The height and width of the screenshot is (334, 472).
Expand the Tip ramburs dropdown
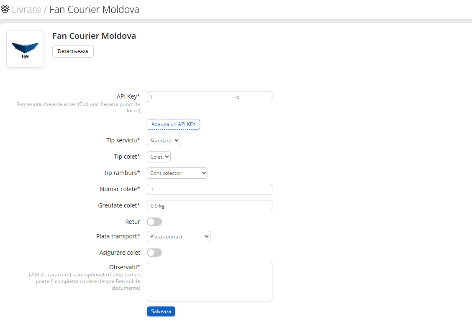point(177,173)
